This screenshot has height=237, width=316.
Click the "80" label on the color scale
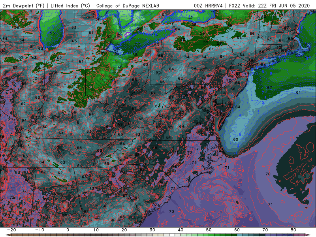click(x=293, y=230)
